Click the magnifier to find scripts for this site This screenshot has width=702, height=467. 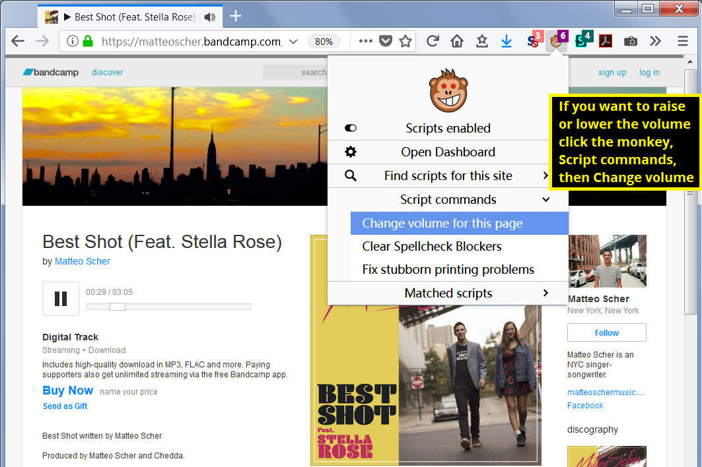click(350, 175)
